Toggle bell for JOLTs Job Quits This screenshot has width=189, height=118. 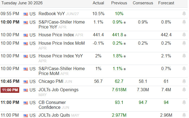pyautogui.click(x=184, y=115)
